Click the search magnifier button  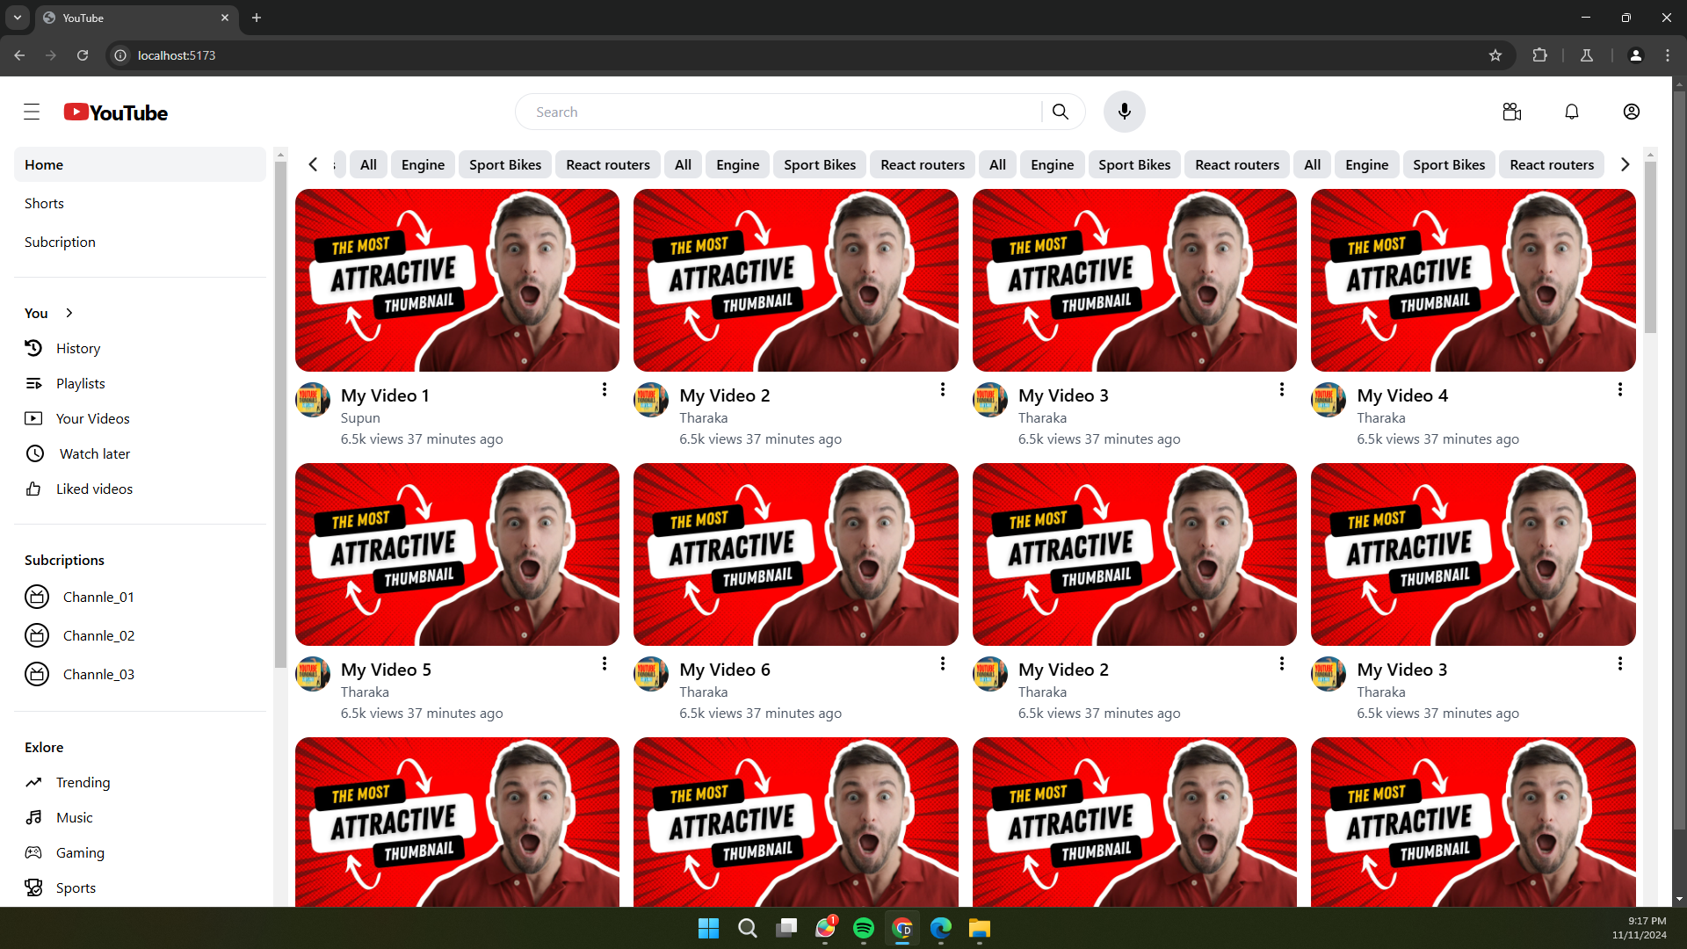pos(1061,112)
